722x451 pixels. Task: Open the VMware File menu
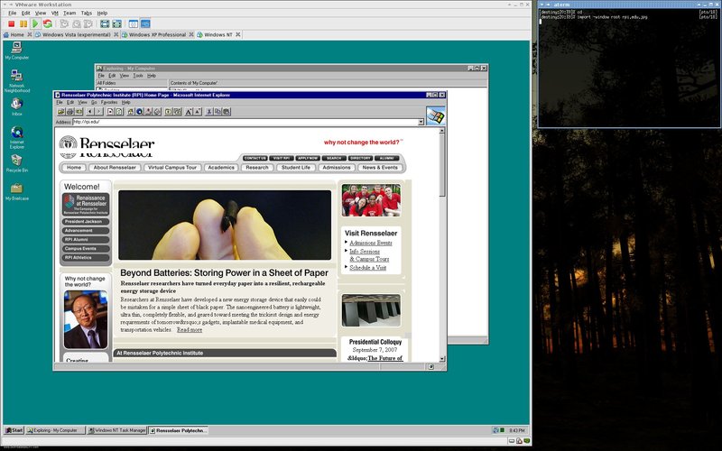click(x=13, y=13)
